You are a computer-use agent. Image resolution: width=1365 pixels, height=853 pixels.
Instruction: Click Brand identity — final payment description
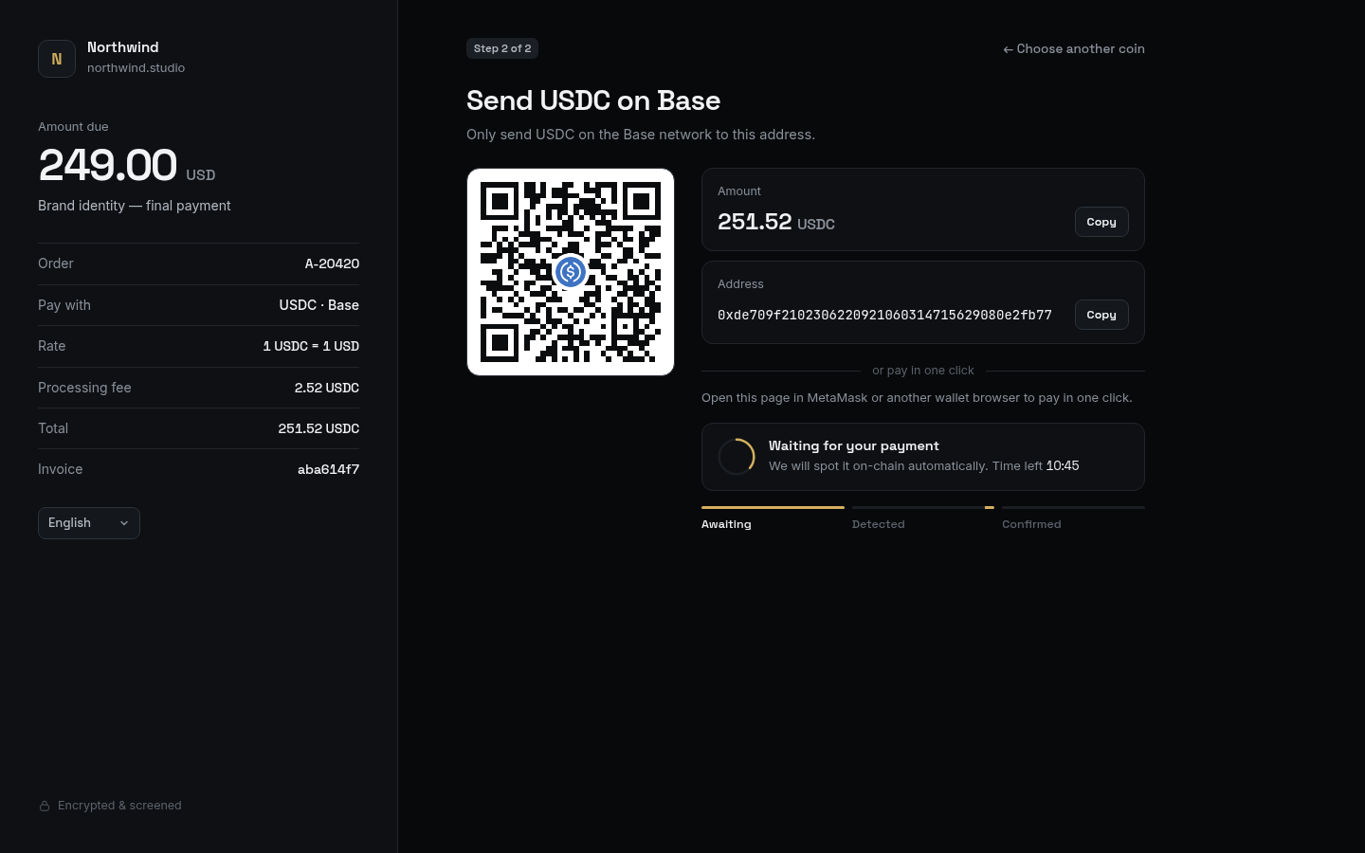point(135,206)
